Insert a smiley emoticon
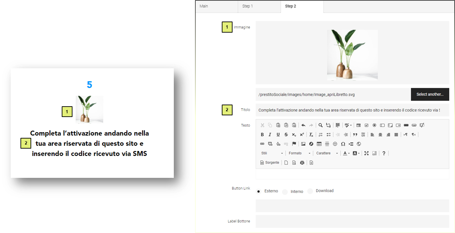455x233 pixels. (x=335, y=144)
